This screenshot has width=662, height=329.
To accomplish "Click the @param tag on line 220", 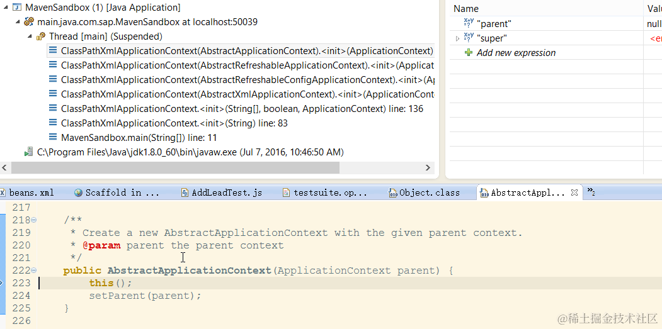I will tap(101, 245).
